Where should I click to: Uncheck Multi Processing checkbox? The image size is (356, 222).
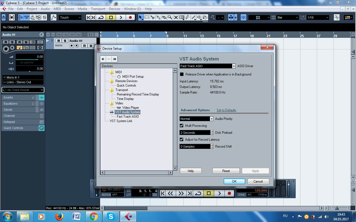pos(182,126)
